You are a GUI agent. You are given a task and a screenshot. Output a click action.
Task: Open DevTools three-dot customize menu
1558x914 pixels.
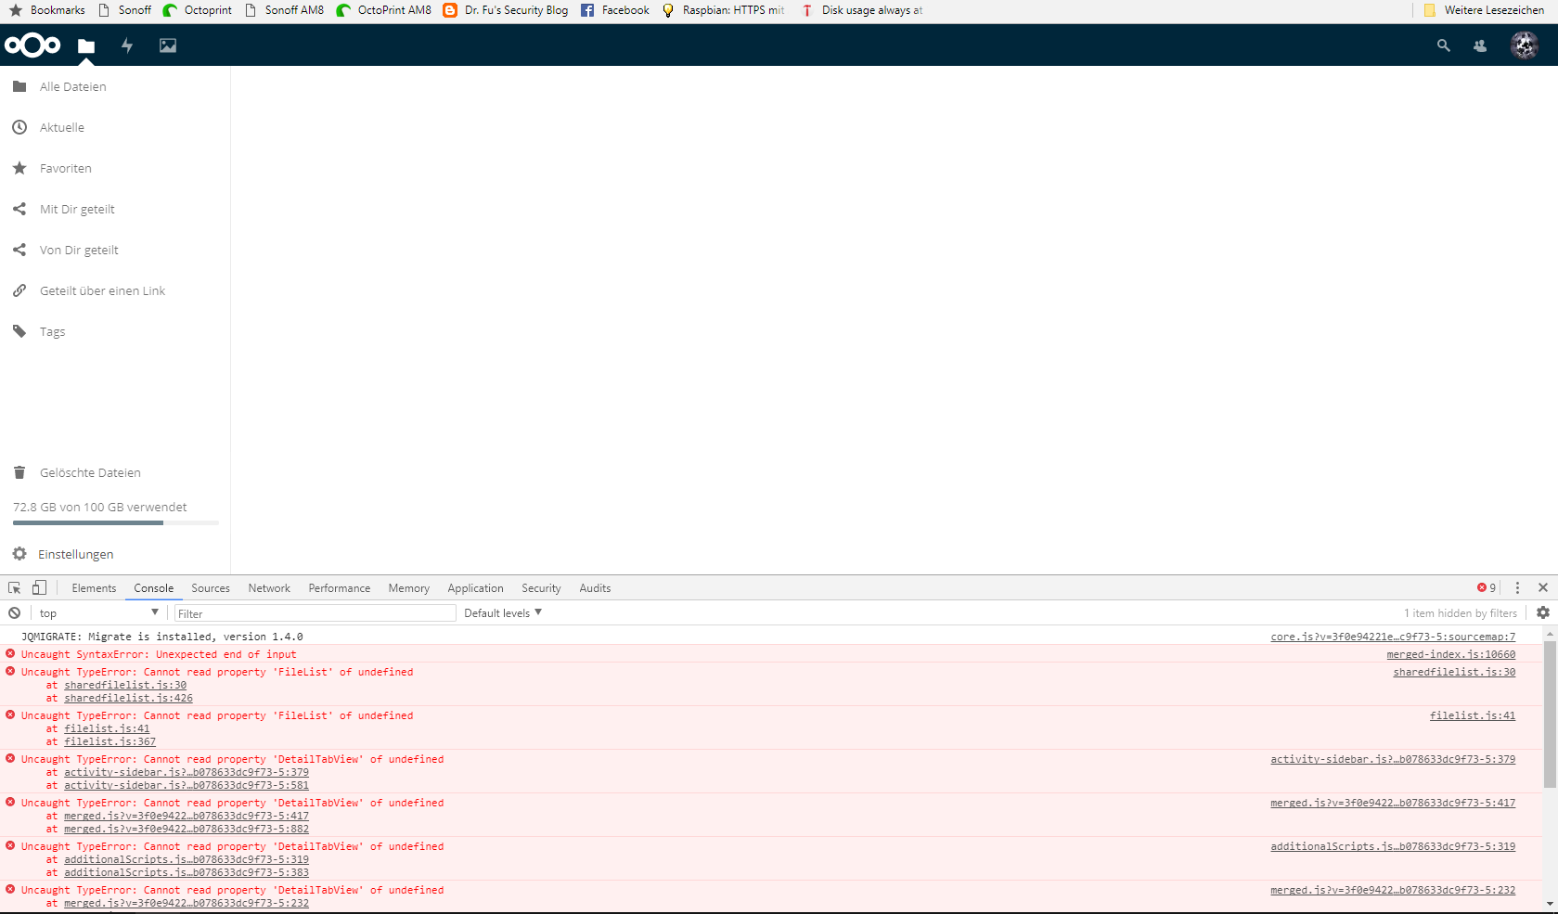1518,588
